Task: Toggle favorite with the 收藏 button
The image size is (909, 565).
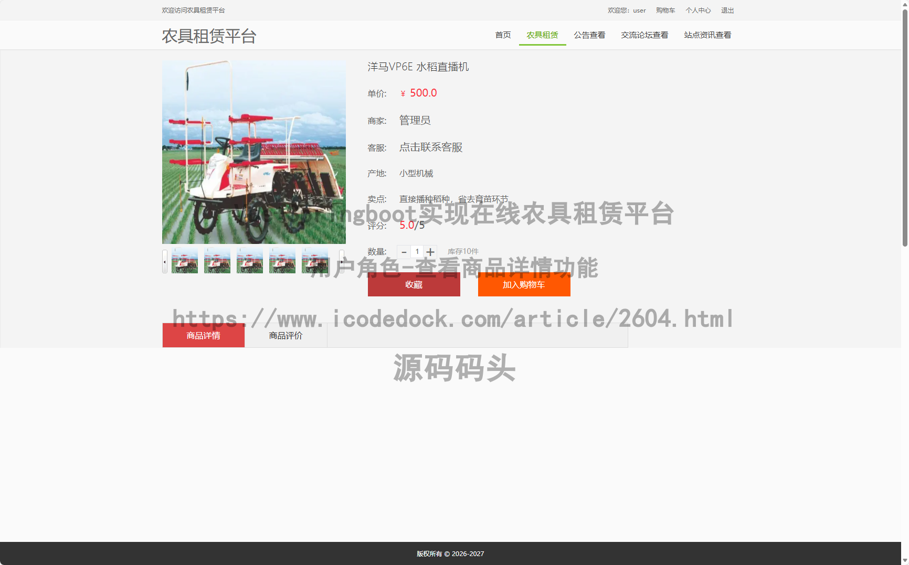Action: click(414, 284)
